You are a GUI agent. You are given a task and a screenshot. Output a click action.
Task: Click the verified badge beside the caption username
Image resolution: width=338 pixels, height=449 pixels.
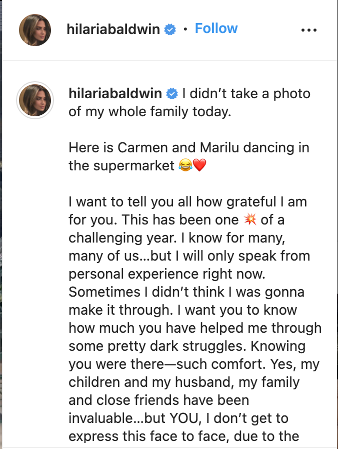pos(172,94)
